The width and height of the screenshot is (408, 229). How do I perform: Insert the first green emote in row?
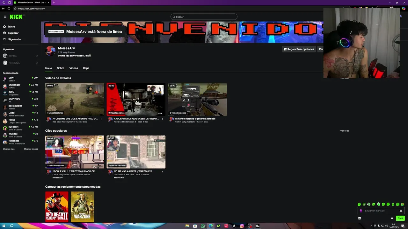pos(359,204)
